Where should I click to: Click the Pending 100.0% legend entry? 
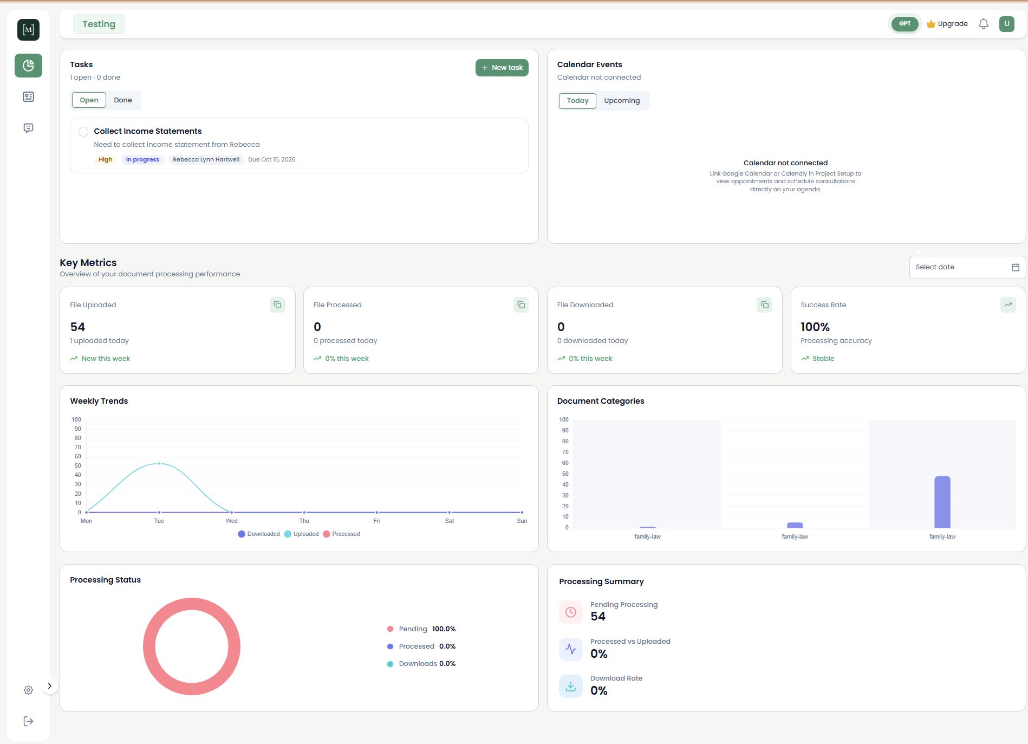(x=421, y=629)
